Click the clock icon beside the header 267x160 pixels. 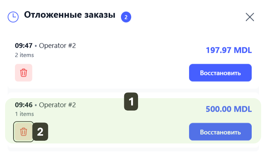13,17
